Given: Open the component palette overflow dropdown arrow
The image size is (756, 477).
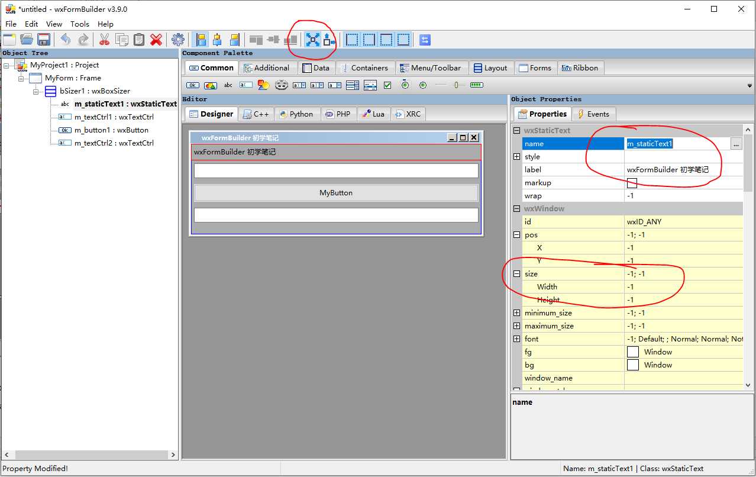Looking at the screenshot, I should (x=750, y=86).
